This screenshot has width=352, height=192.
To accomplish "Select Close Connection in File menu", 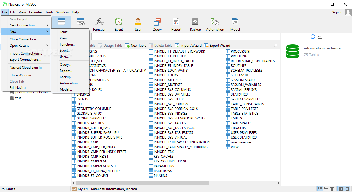I will (x=26, y=39).
